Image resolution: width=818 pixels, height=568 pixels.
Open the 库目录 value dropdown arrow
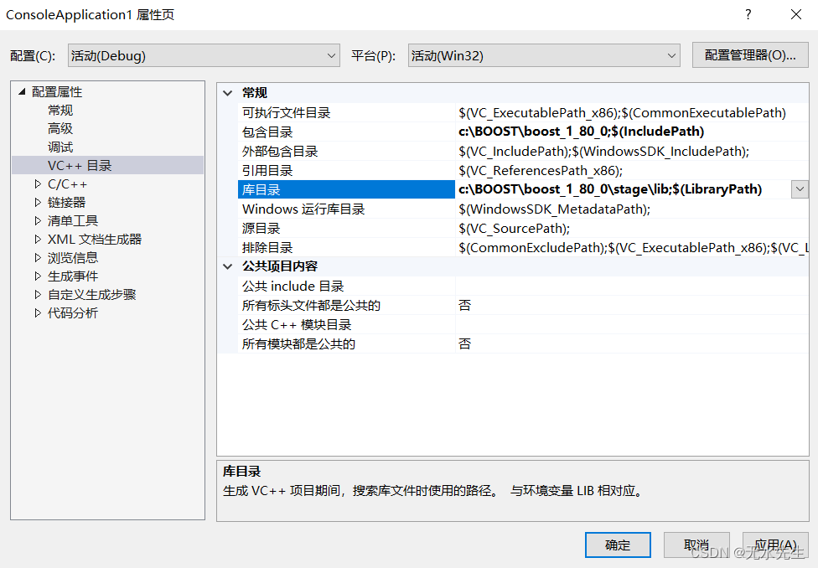coord(800,188)
